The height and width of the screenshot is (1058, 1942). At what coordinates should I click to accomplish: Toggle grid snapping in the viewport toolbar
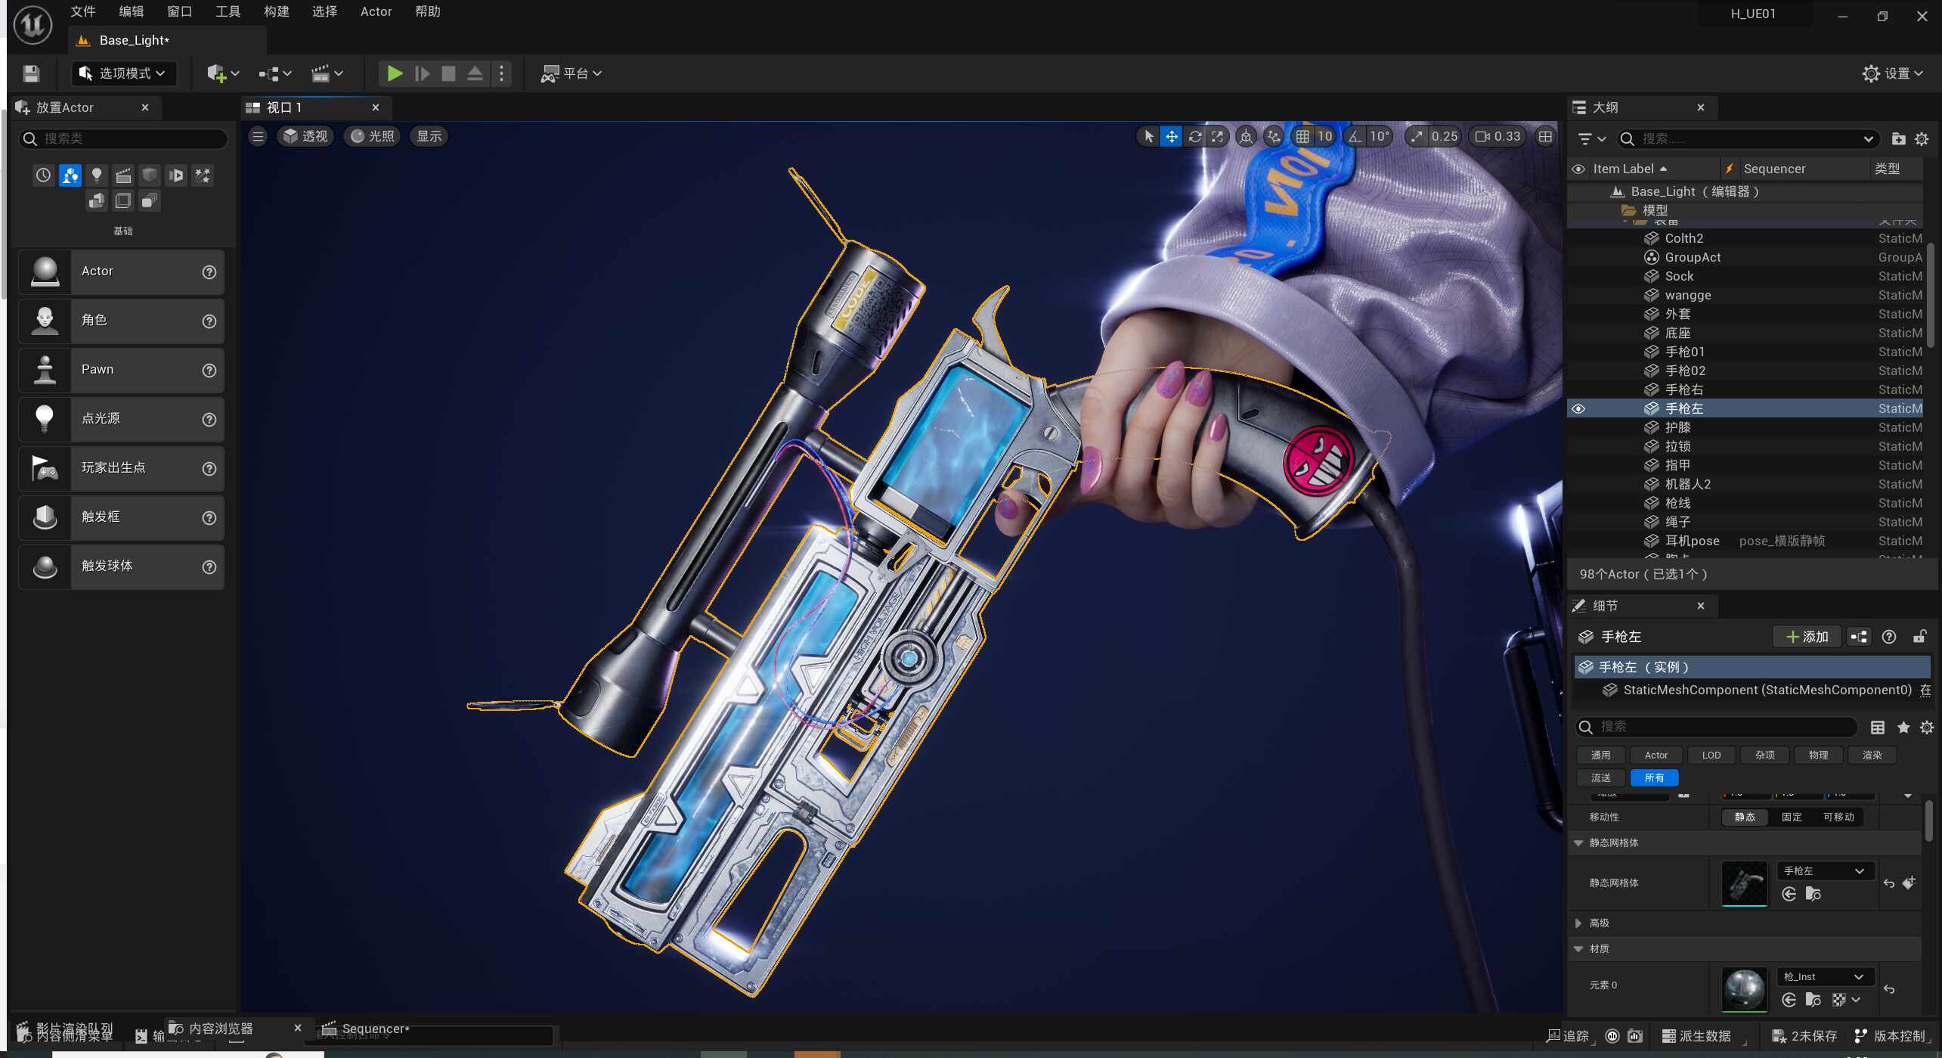click(x=1302, y=137)
